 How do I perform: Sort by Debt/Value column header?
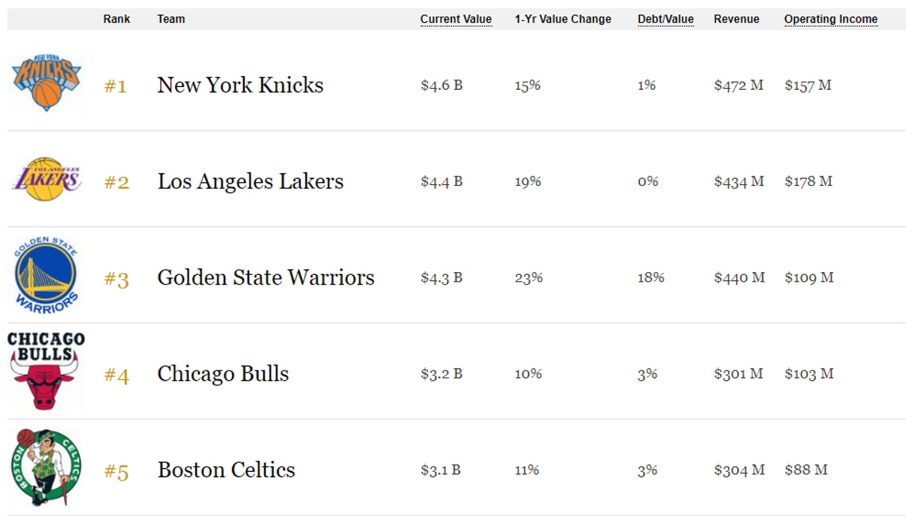click(x=665, y=19)
